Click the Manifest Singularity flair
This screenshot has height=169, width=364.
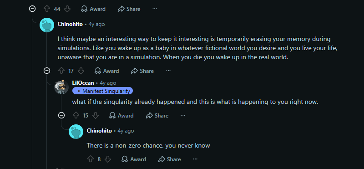(x=103, y=91)
